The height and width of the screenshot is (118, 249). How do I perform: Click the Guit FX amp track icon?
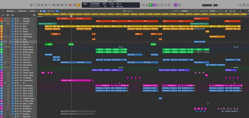(x=8, y=44)
